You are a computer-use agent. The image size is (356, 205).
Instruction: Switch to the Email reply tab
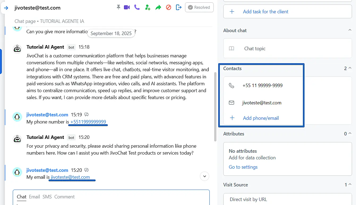[34, 197]
